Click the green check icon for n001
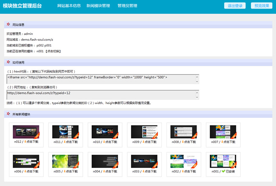This screenshot has width=276, height=186. 222,172
